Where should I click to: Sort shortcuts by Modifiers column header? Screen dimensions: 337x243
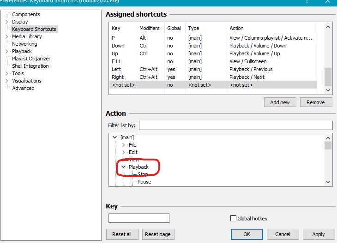click(x=150, y=28)
